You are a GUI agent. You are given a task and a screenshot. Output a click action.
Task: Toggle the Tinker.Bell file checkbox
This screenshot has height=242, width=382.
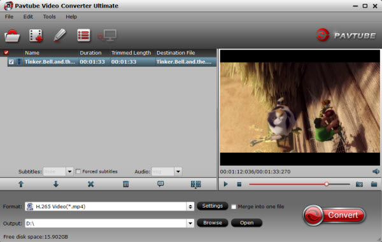pos(11,62)
